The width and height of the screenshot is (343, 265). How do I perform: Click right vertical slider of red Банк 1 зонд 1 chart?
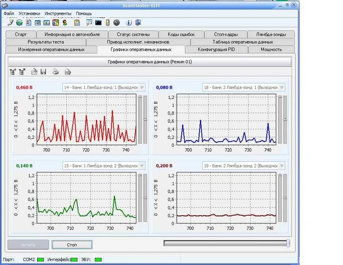pyautogui.click(x=145, y=119)
